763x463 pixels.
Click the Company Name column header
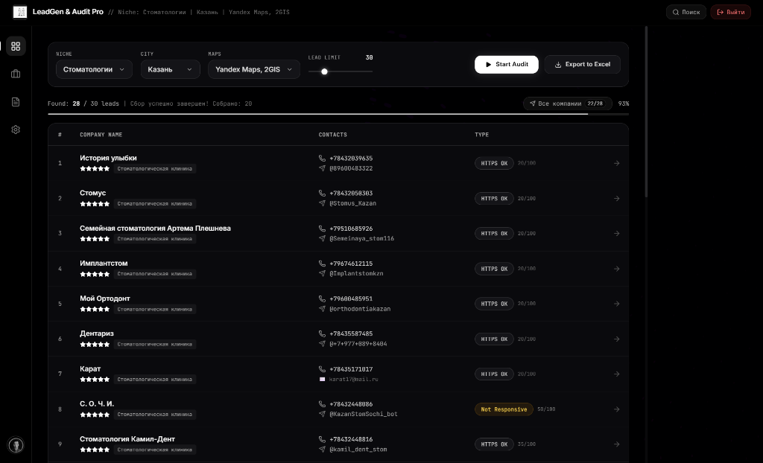click(x=101, y=135)
